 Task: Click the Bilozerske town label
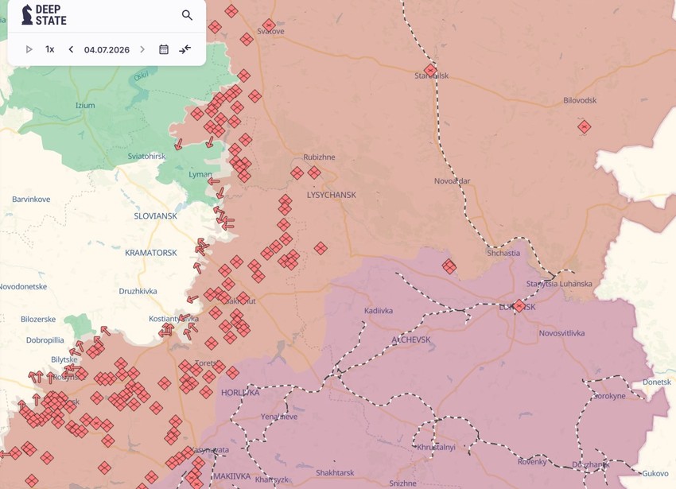(x=38, y=319)
